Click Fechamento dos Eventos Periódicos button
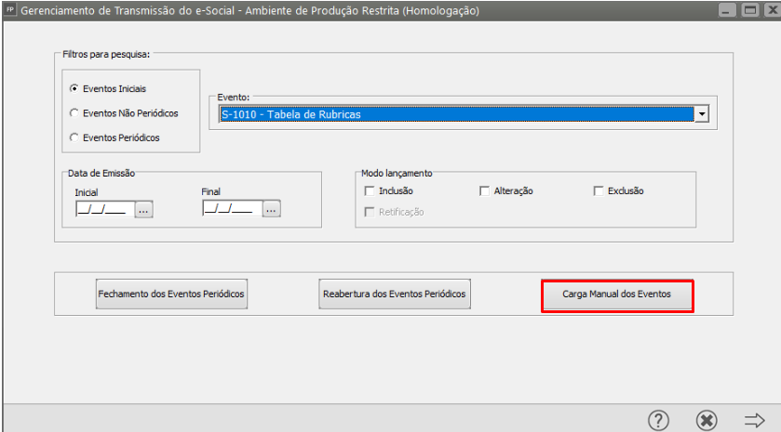The height and width of the screenshot is (432, 781). [171, 295]
